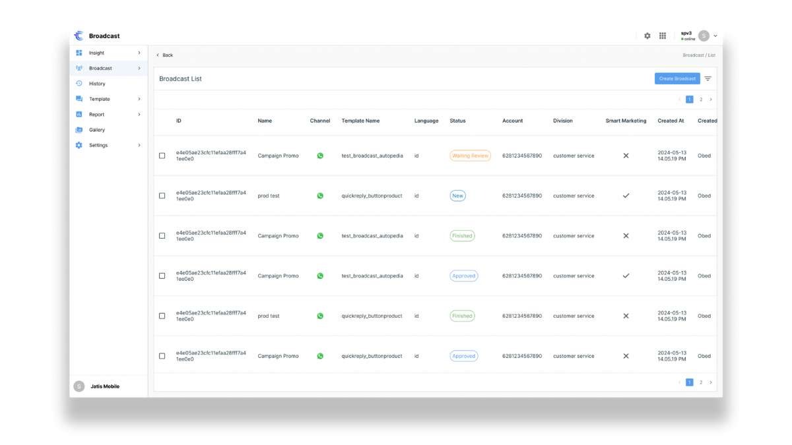Open the Template menu item
This screenshot has width=792, height=445.
pyautogui.click(x=100, y=99)
